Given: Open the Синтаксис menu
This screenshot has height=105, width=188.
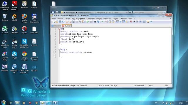Looking at the screenshot, I should click(90, 19).
